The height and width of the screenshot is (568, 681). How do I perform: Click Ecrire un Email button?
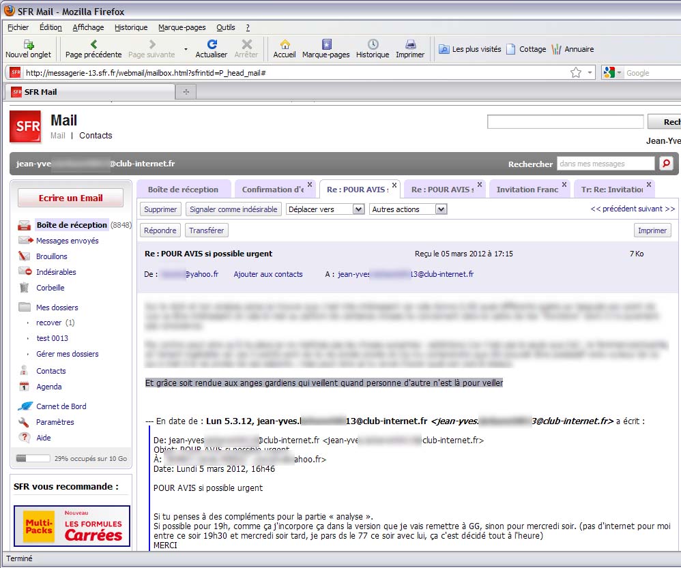[x=70, y=198]
